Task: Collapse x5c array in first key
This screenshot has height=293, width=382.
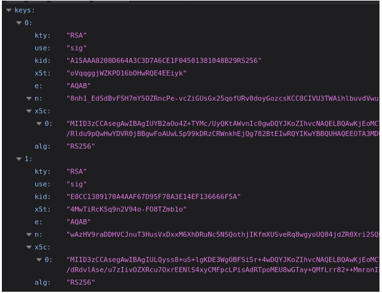Action: [29, 112]
